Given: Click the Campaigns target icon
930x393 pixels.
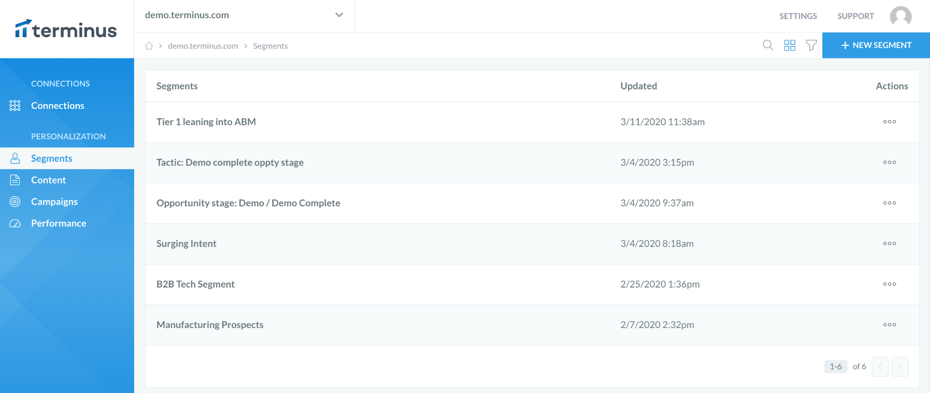Looking at the screenshot, I should point(15,202).
